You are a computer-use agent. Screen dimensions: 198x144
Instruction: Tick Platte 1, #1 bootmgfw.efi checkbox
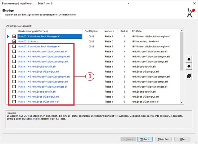[x=14, y=57]
